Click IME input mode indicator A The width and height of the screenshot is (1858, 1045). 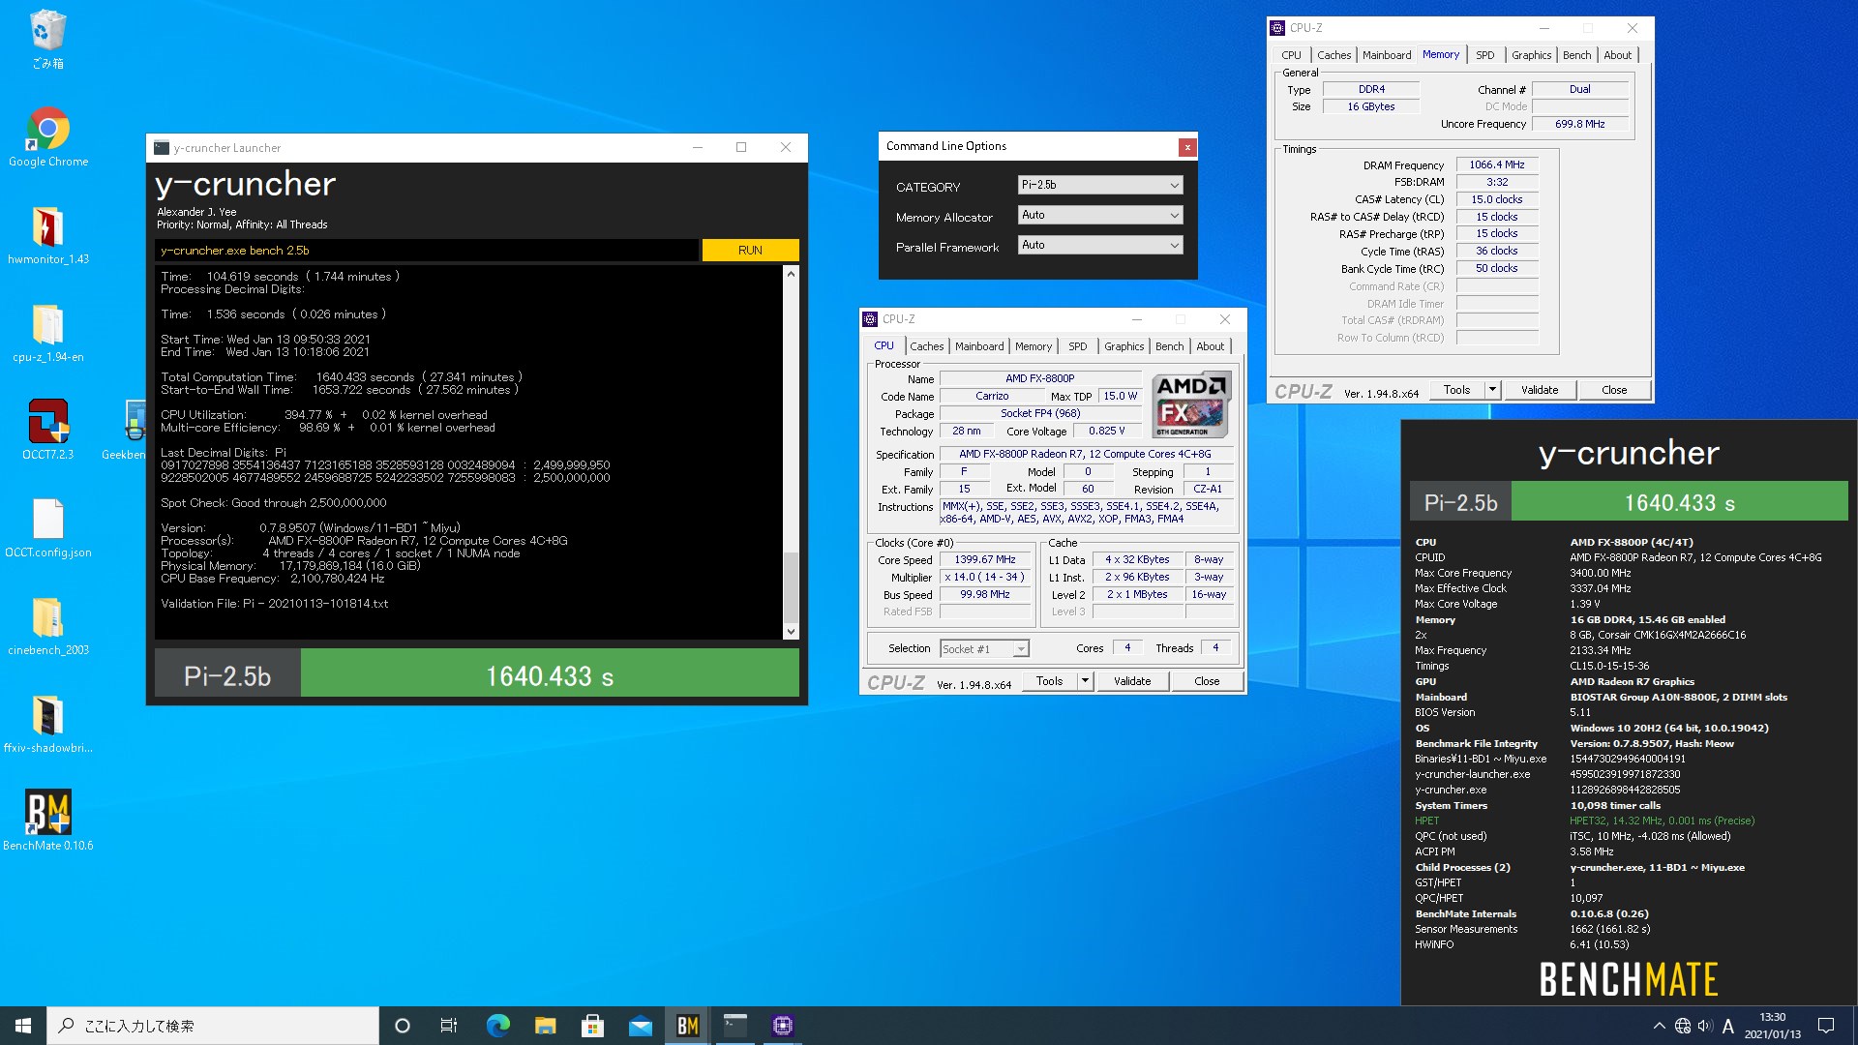click(1728, 1026)
